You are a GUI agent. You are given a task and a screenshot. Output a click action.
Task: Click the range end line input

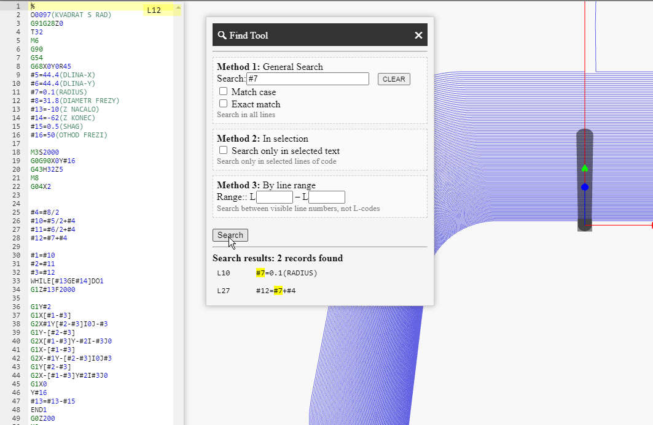tap(327, 197)
